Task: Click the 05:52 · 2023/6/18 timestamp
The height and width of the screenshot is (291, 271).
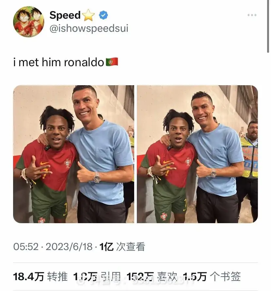Action: [x=53, y=247]
